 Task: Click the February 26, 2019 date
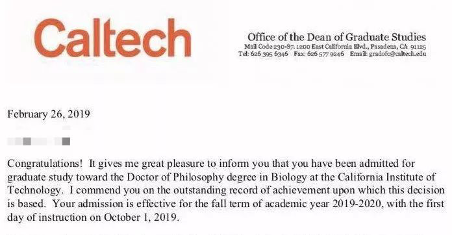tap(49, 114)
